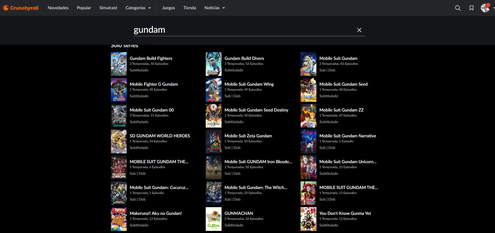The height and width of the screenshot is (233, 495).
Task: Open You Don't Know Gunma Yet poster
Action: coord(308,219)
